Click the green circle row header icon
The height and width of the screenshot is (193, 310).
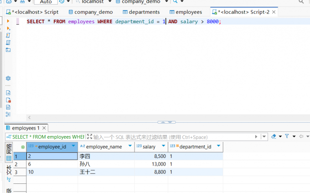click(x=23, y=147)
